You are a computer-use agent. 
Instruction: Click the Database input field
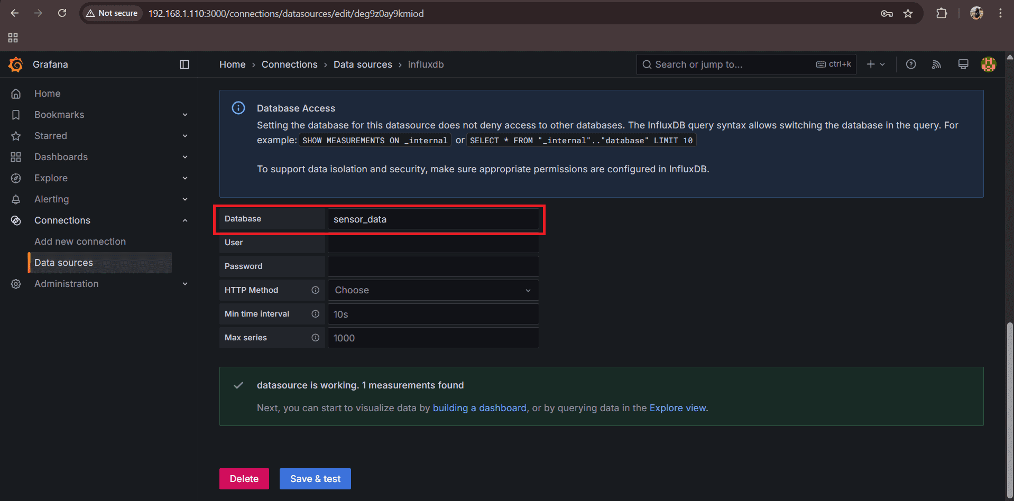pos(432,219)
